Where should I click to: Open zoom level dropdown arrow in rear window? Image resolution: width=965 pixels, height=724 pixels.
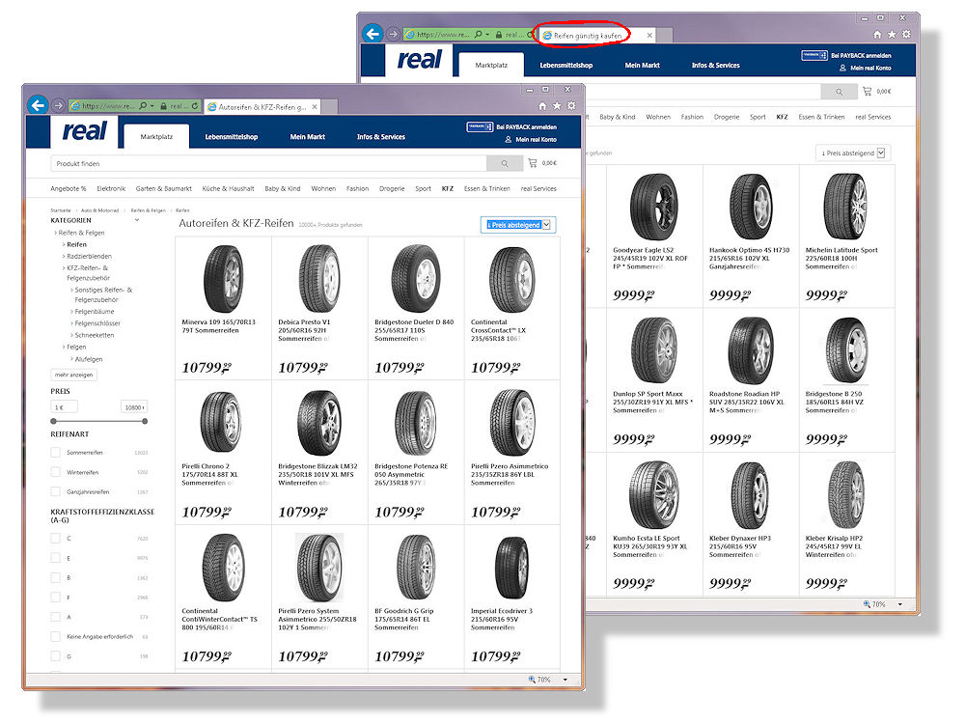point(899,604)
